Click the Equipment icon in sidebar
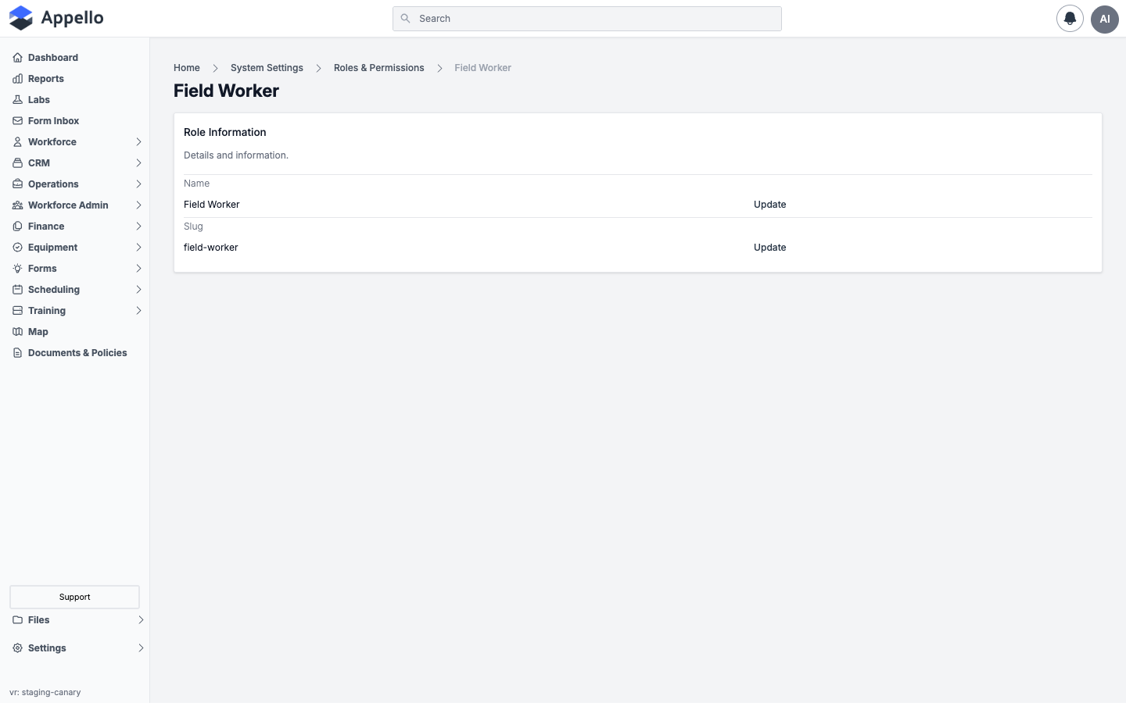 pyautogui.click(x=17, y=248)
